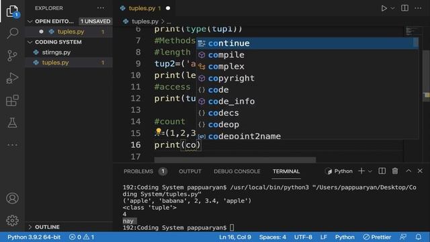430x242 pixels.
Task: Click the code minimap
Action: click(414, 32)
